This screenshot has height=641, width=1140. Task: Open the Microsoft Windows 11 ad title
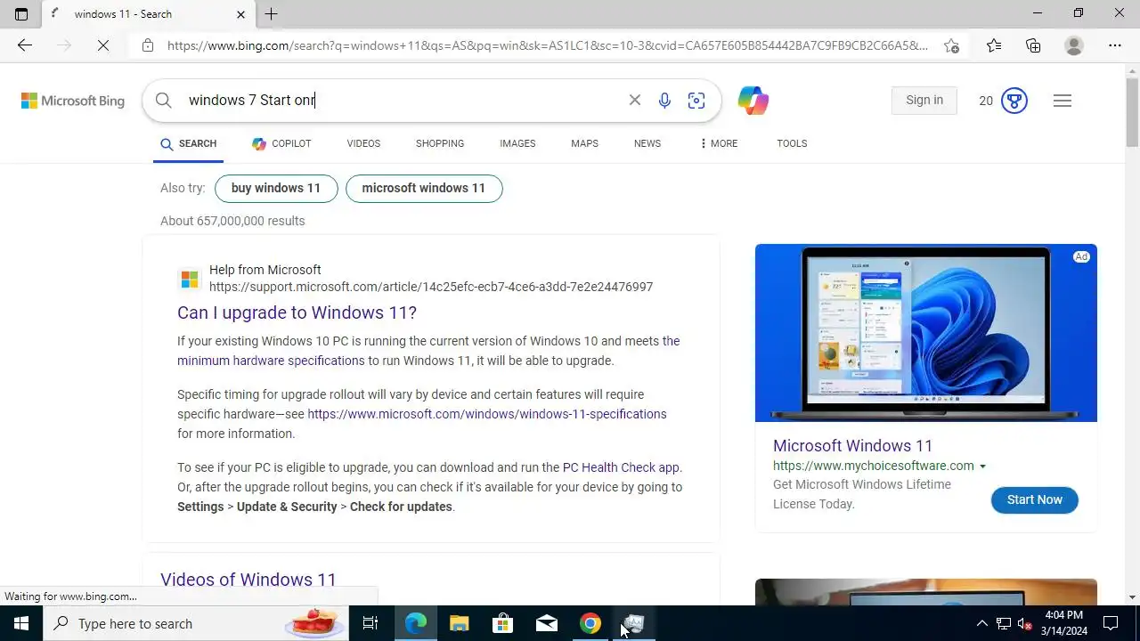[x=852, y=446]
